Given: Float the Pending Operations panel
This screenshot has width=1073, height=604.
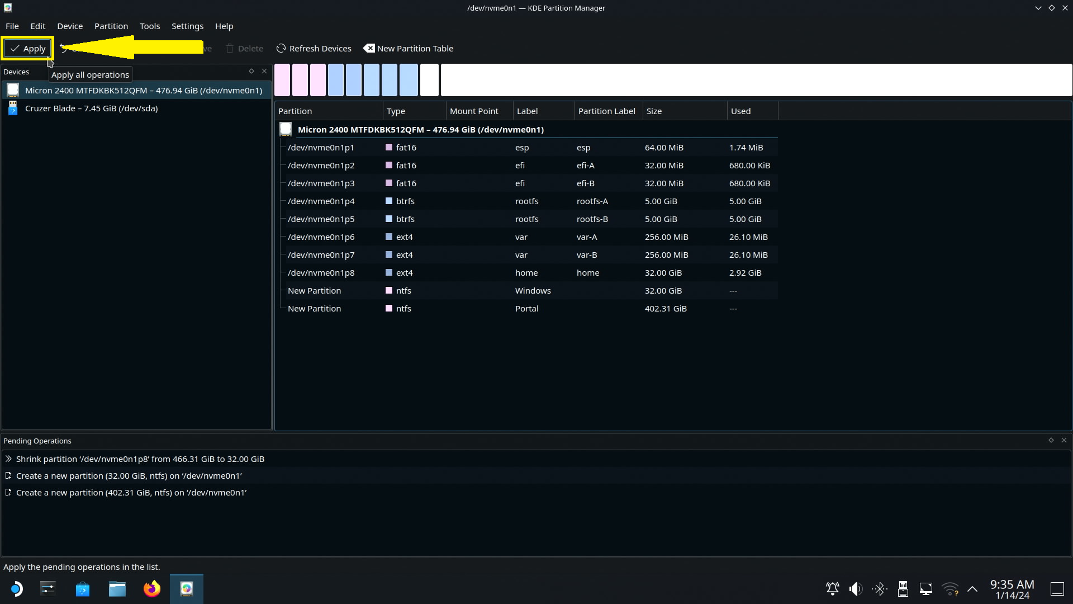Looking at the screenshot, I should pos(1051,440).
